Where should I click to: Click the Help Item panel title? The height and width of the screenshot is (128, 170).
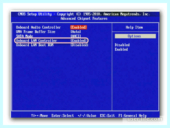click(x=134, y=27)
